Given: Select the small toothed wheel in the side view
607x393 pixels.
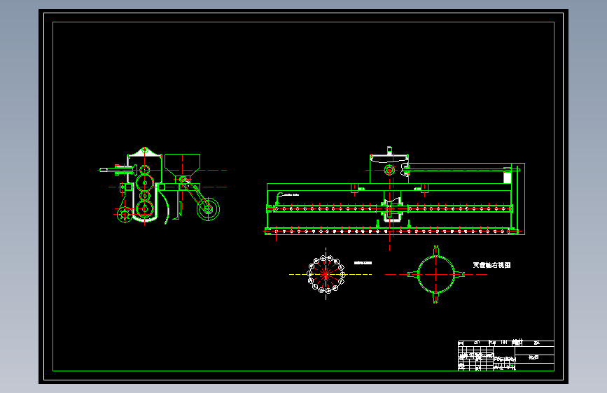Looking at the screenshot, I should [x=125, y=215].
